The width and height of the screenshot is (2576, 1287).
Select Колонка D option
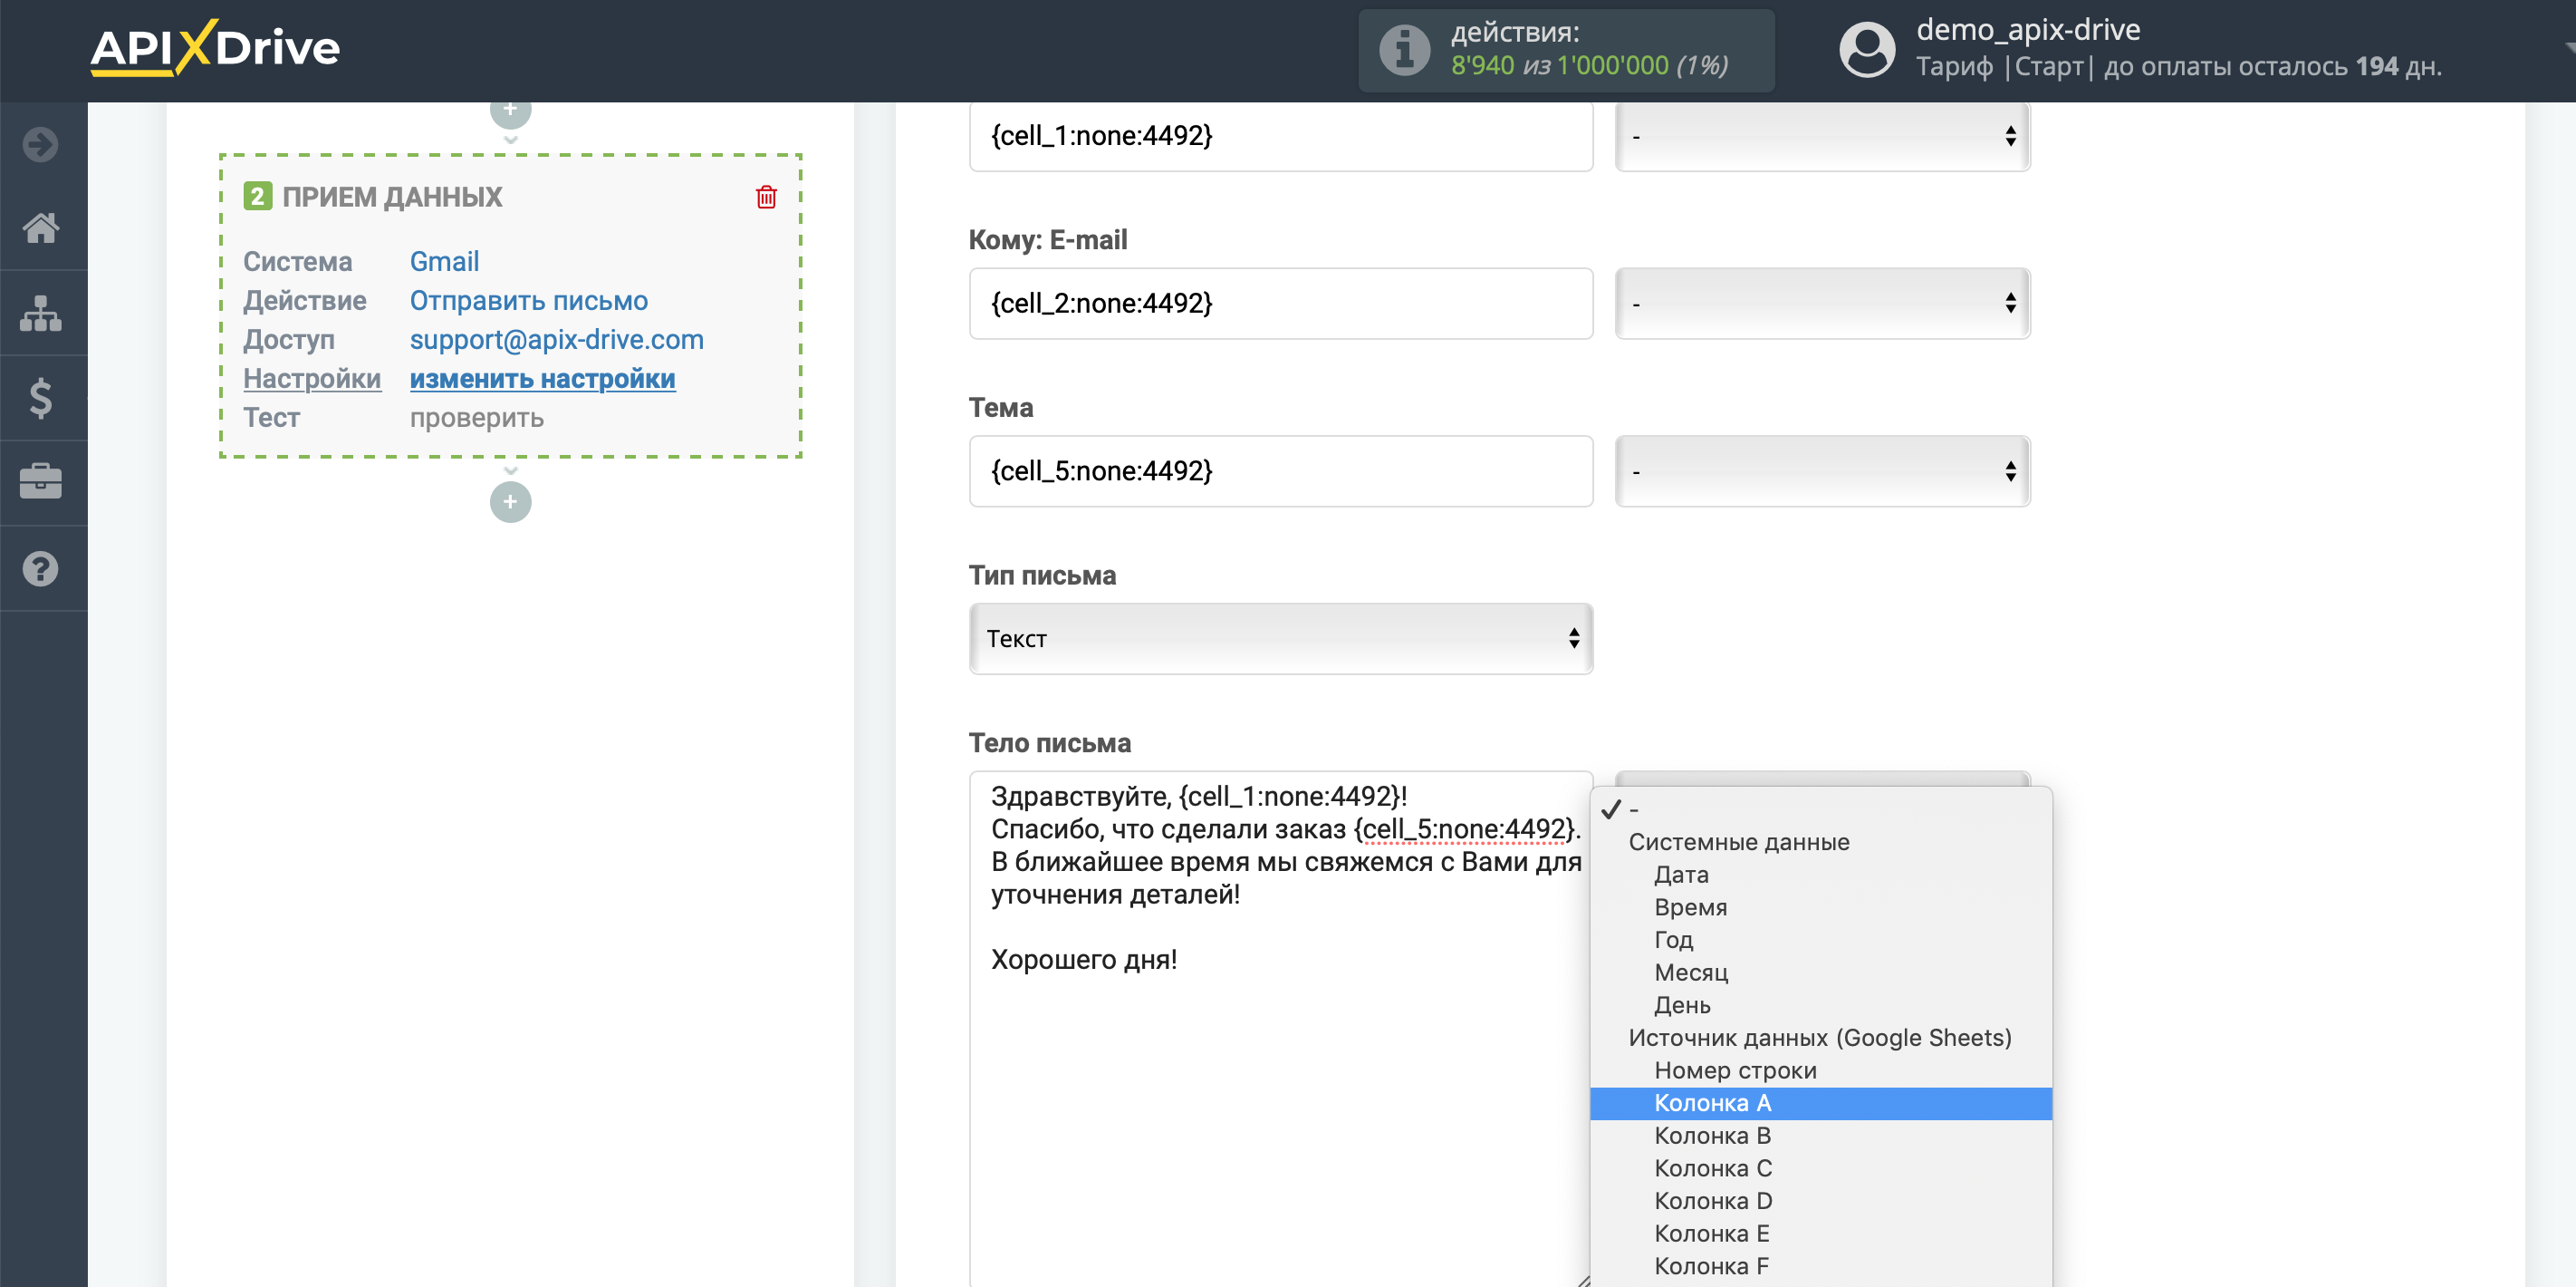1820,1201
